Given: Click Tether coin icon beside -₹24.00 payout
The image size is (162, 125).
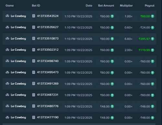Looking at the screenshot, I should tap(152, 27).
